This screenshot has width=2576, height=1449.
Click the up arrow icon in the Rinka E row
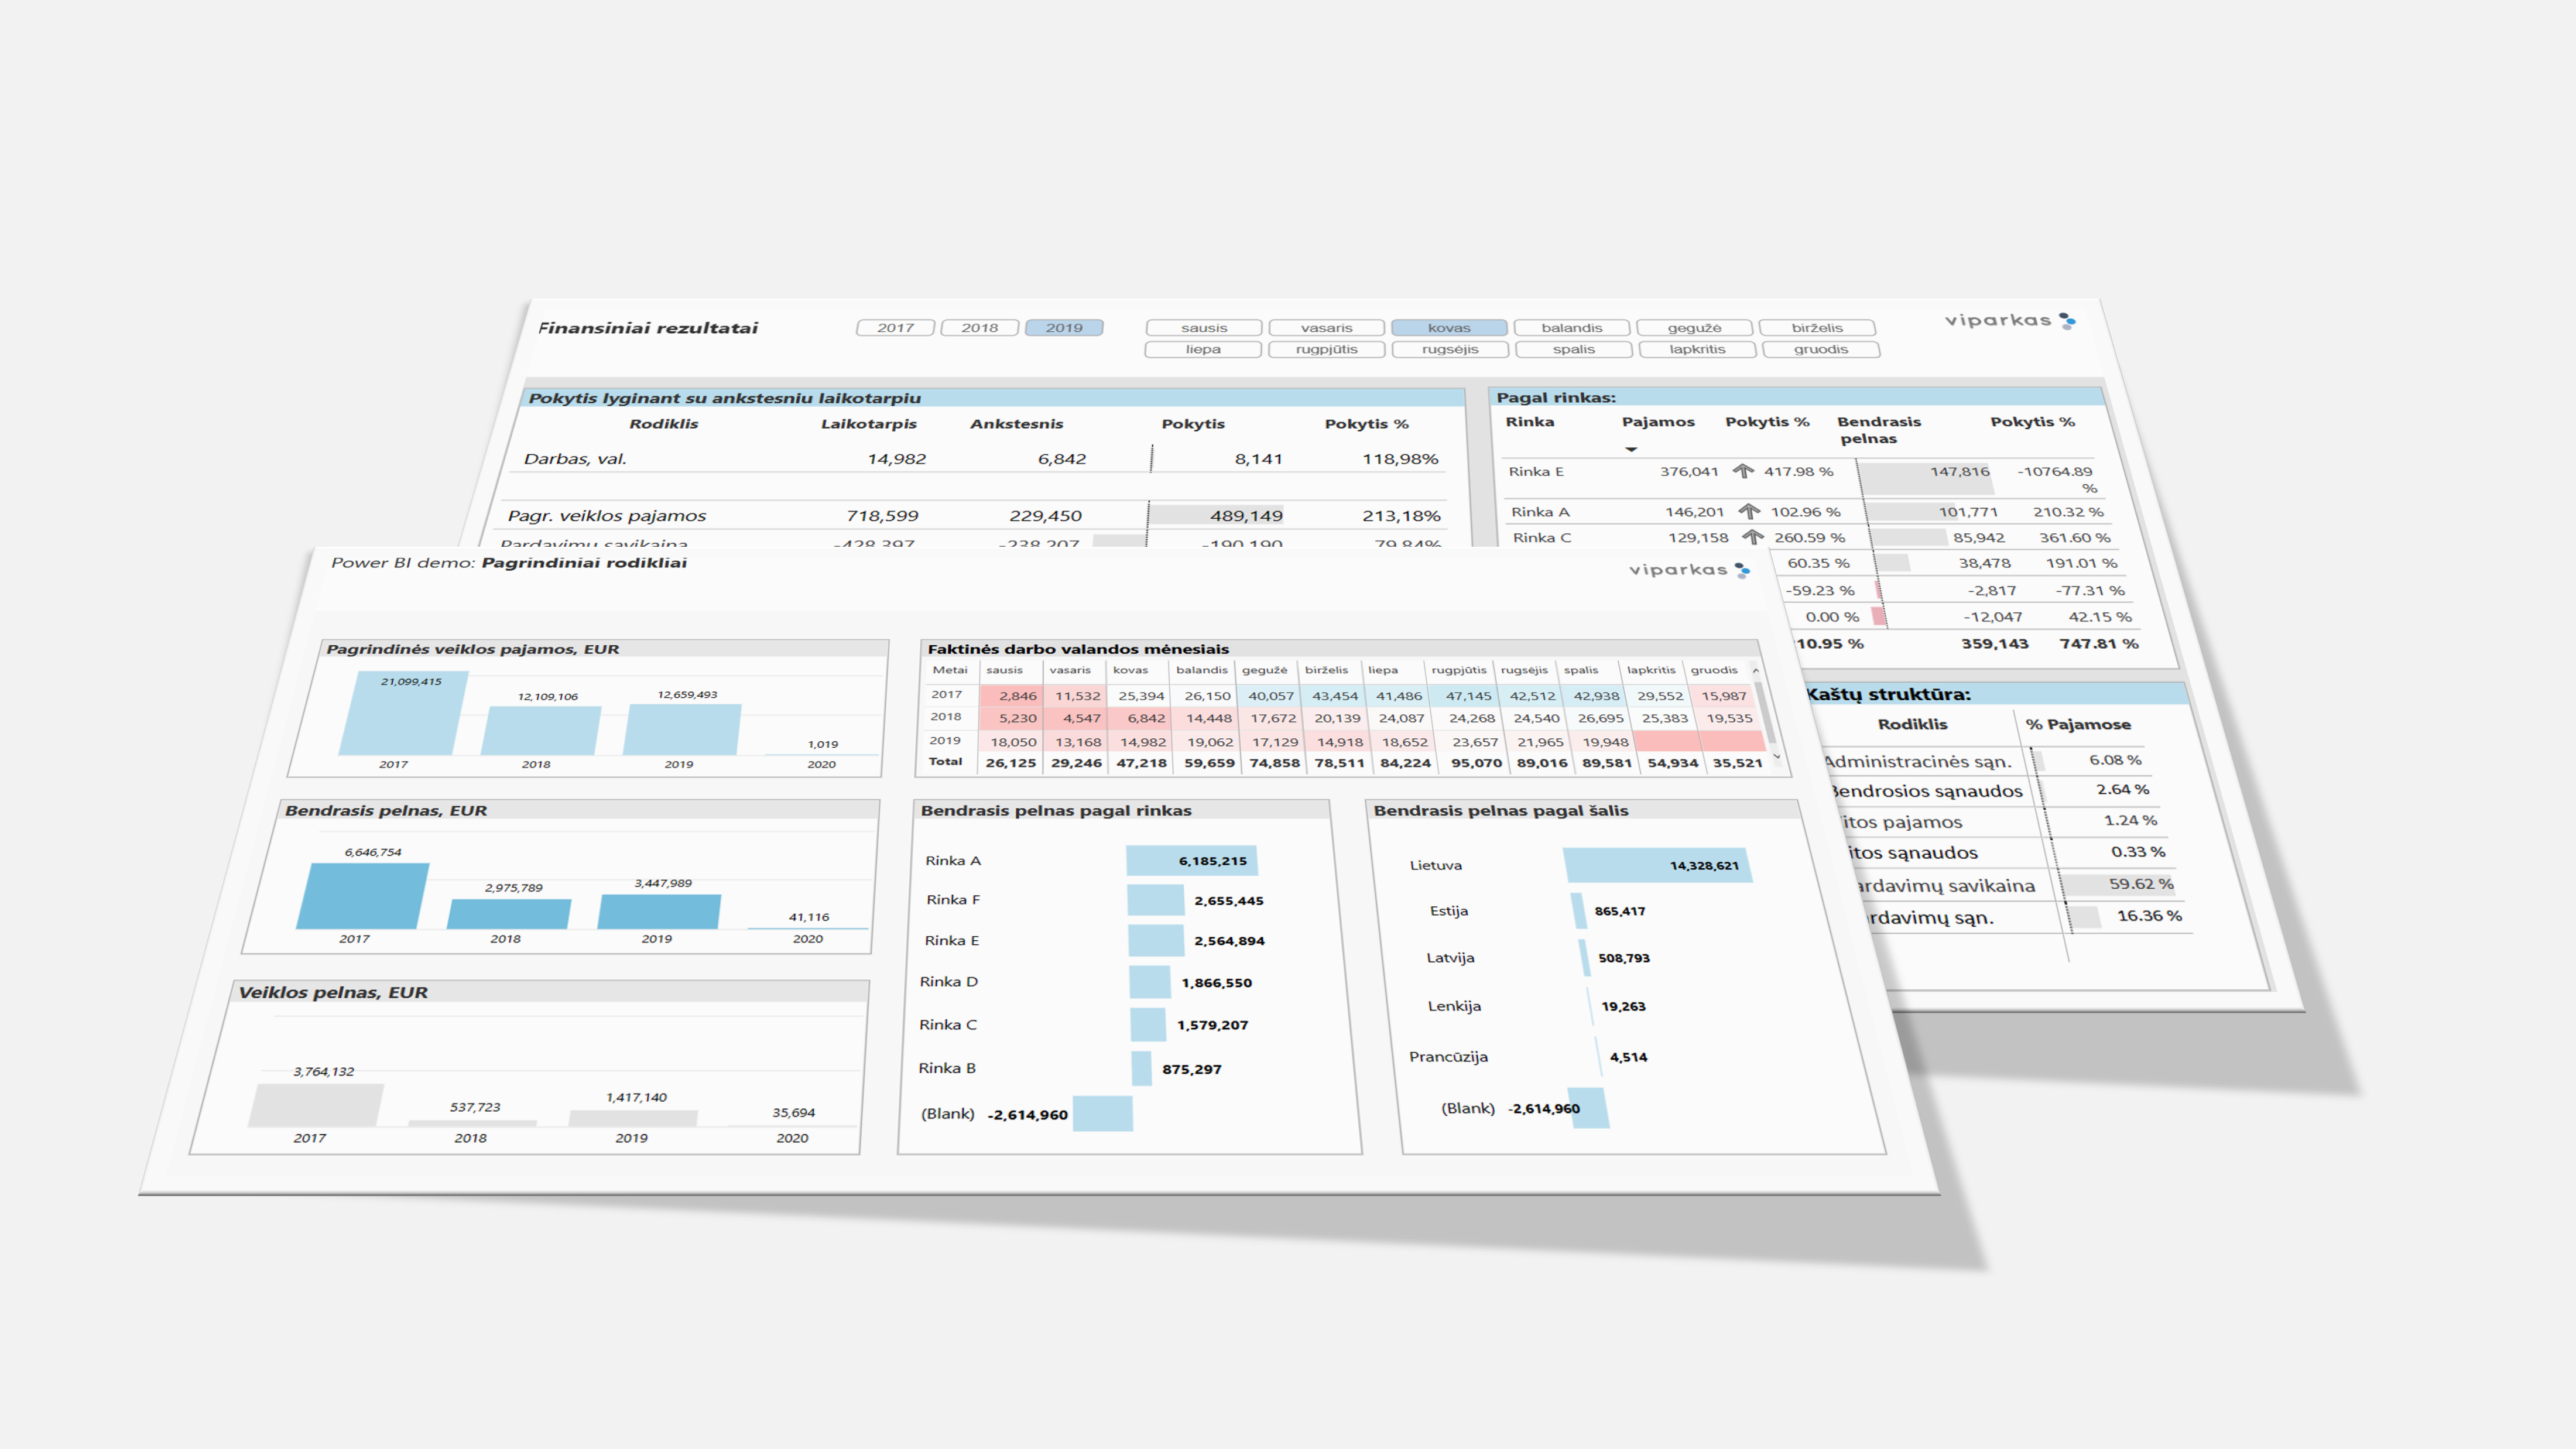pyautogui.click(x=1743, y=471)
